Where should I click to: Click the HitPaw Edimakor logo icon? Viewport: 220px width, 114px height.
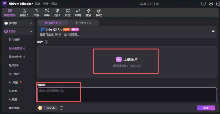[4, 4]
